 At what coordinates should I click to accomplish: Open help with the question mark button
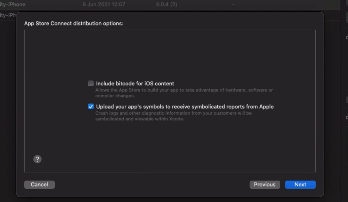(x=37, y=159)
